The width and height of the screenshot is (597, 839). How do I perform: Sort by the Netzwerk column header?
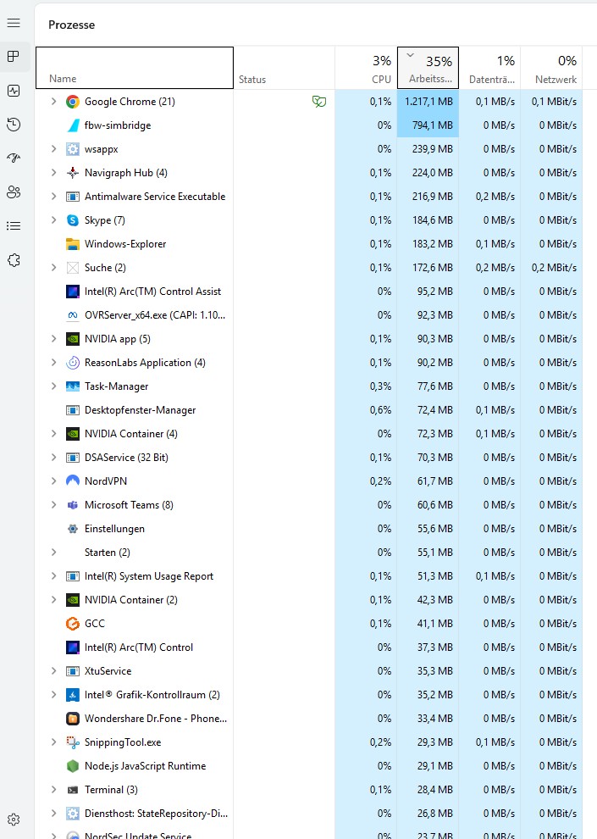[x=551, y=68]
